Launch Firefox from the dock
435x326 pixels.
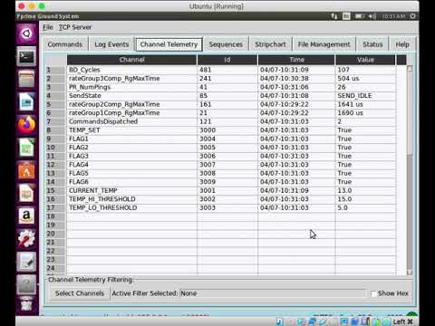coord(26,125)
